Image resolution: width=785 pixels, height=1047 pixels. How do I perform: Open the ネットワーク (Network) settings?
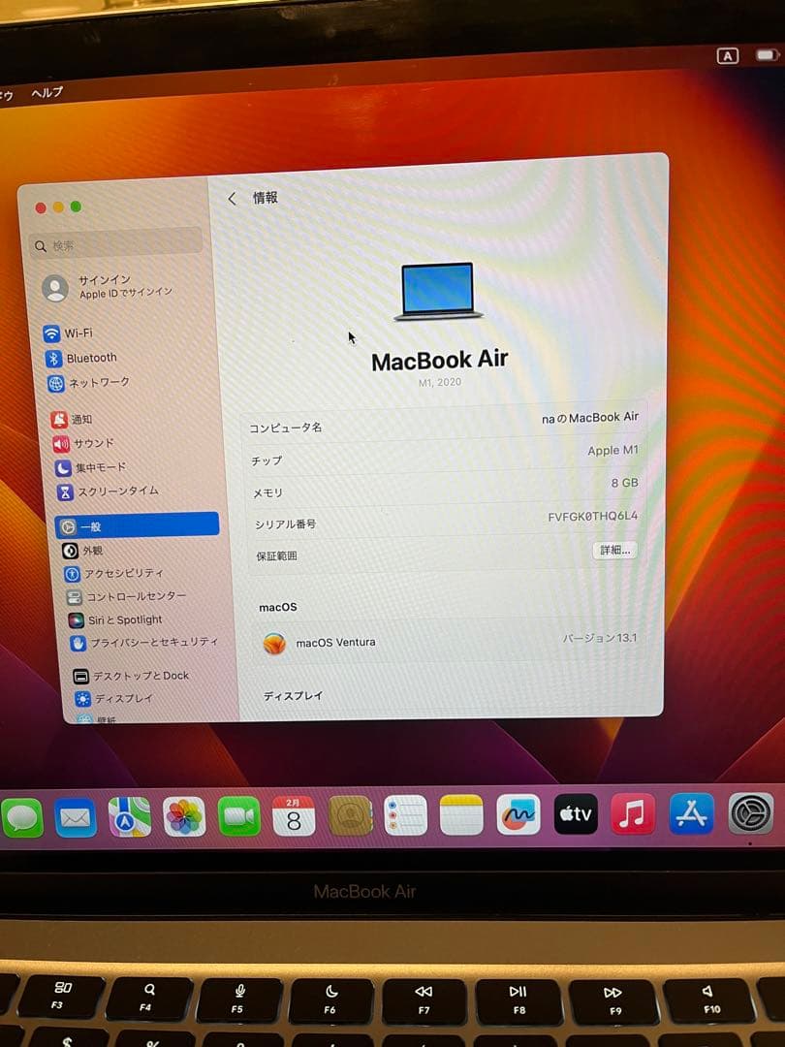(x=90, y=382)
